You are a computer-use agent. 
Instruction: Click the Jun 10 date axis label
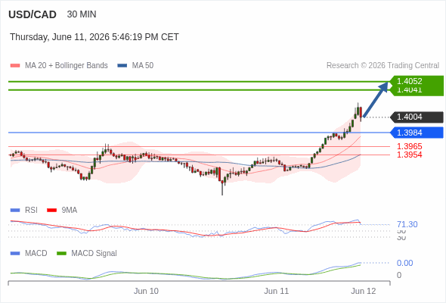(x=146, y=291)
